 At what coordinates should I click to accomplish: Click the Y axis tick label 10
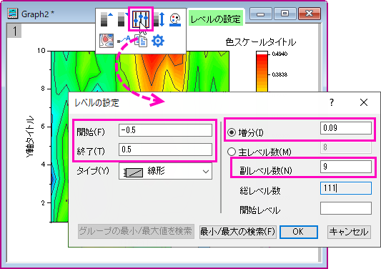coord(41,51)
